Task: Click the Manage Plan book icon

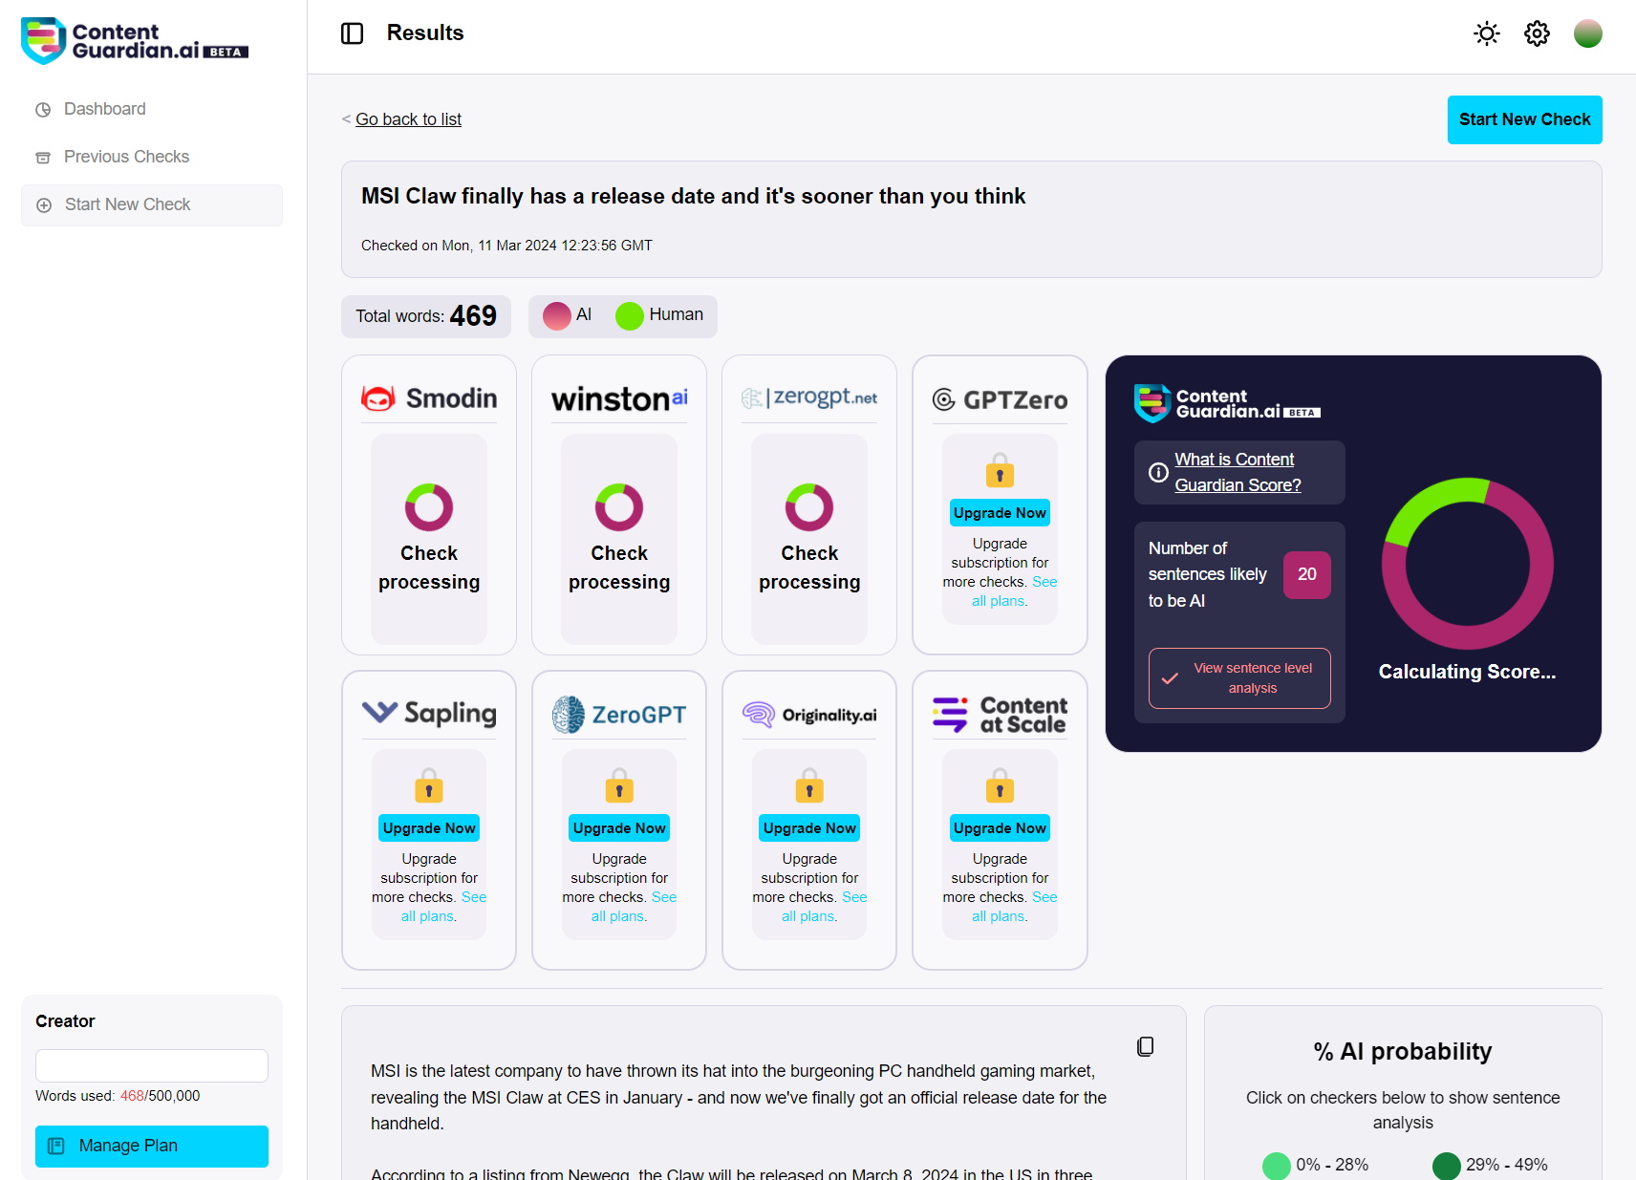Action: point(56,1147)
